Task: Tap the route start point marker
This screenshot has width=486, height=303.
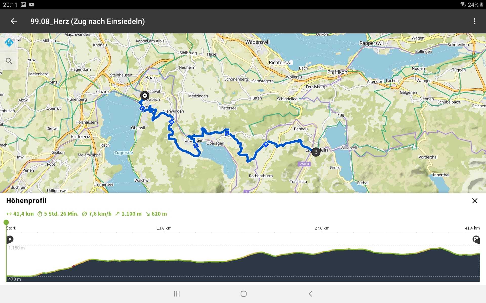Action: [x=145, y=96]
